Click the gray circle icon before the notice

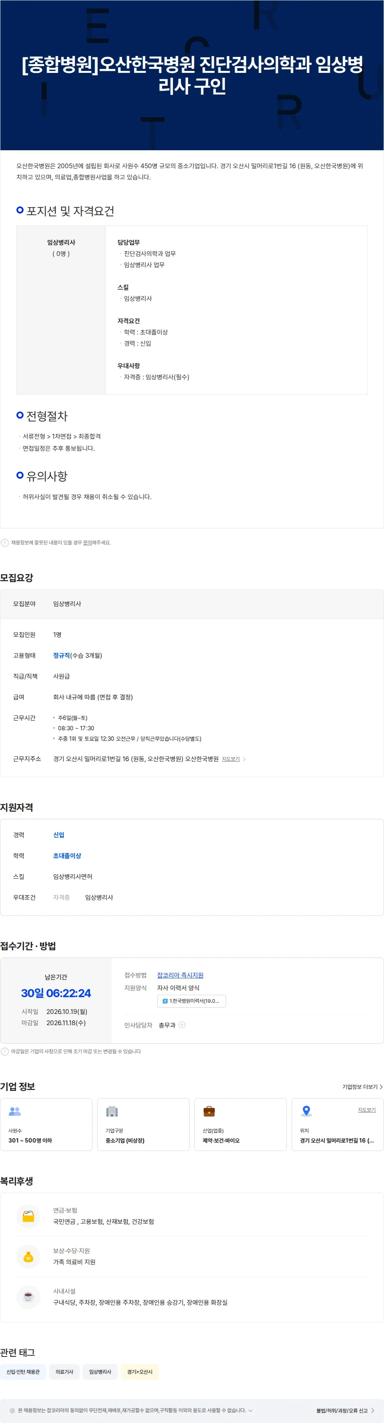click(12, 1410)
